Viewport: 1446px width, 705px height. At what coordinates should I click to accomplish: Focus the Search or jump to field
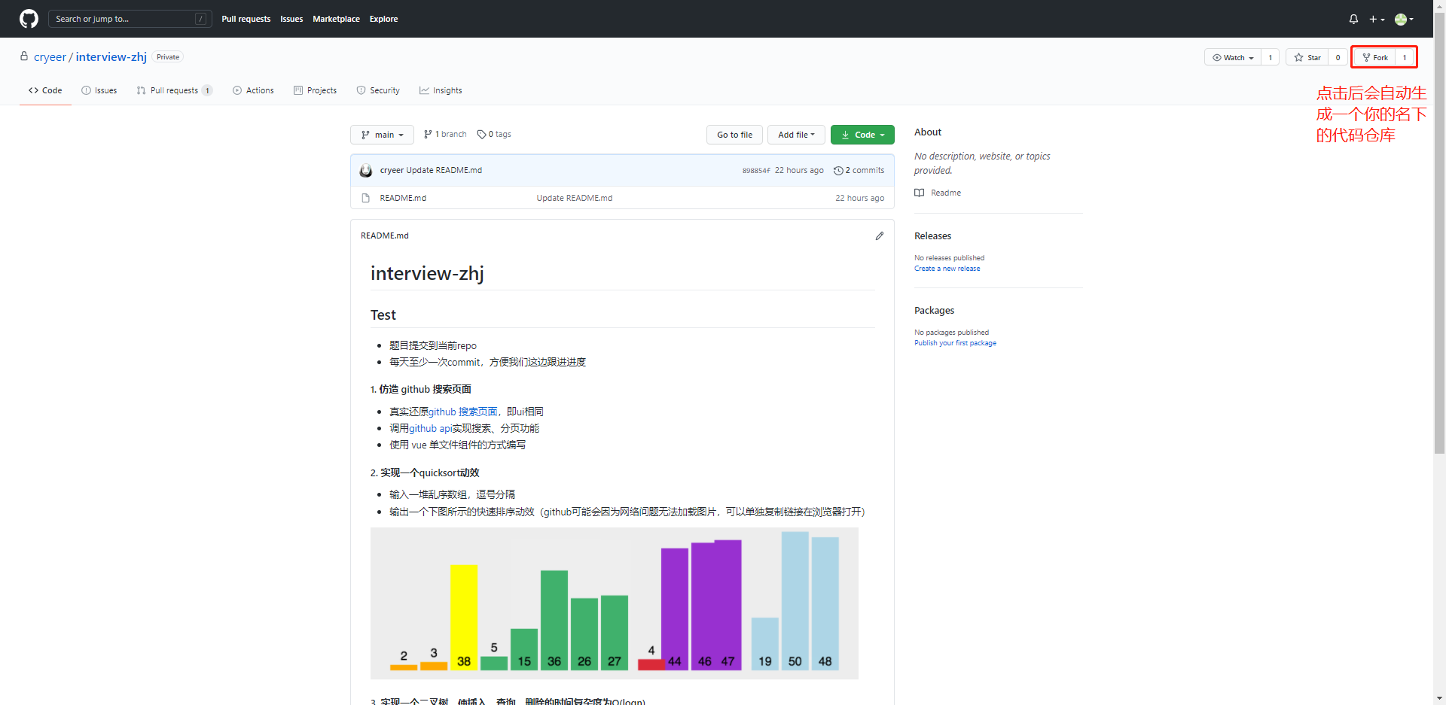tap(130, 19)
